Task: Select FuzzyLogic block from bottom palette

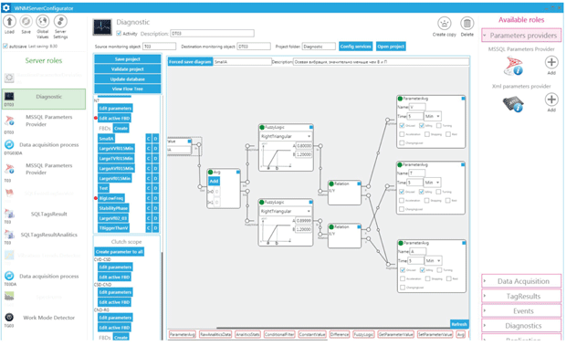Action: [363, 335]
